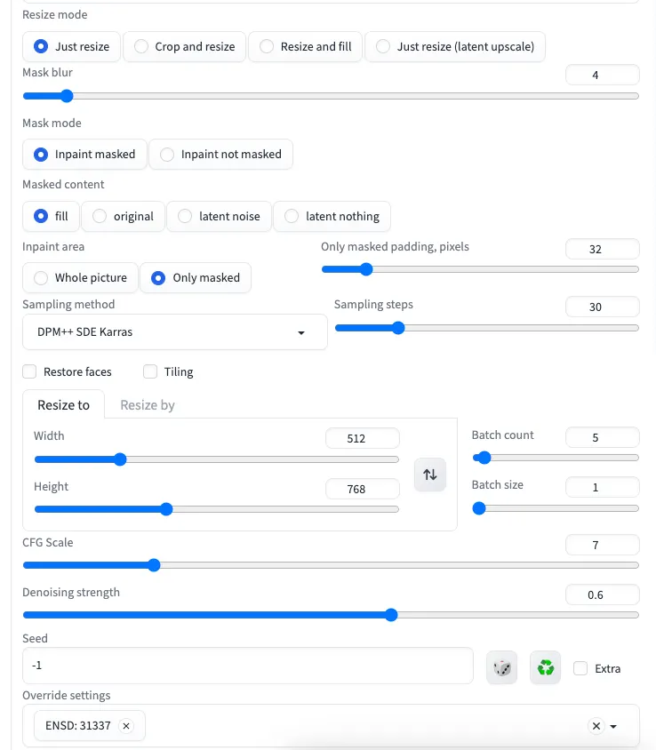Viewport: 656px width, 750px height.
Task: Select latent noise masked content
Action: [219, 216]
